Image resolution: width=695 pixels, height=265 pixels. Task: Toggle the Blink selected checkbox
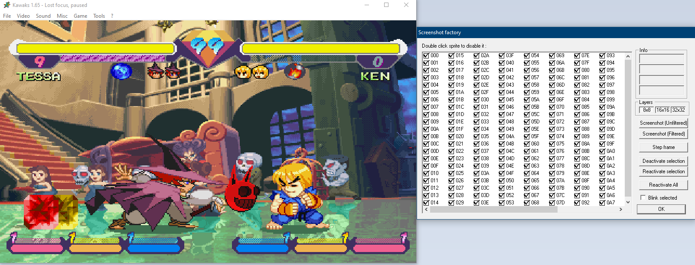(643, 197)
